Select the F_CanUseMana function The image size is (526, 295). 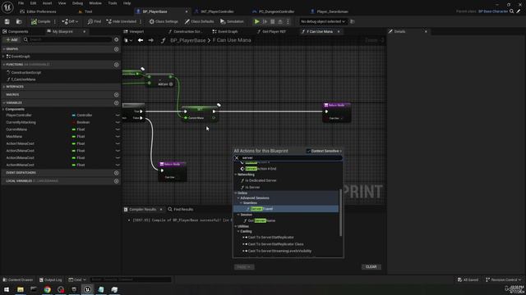click(x=23, y=79)
